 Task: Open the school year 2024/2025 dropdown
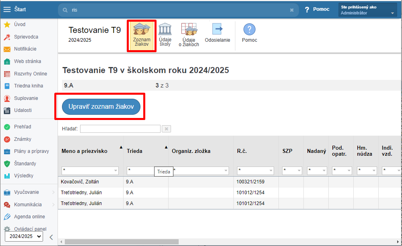point(23,236)
